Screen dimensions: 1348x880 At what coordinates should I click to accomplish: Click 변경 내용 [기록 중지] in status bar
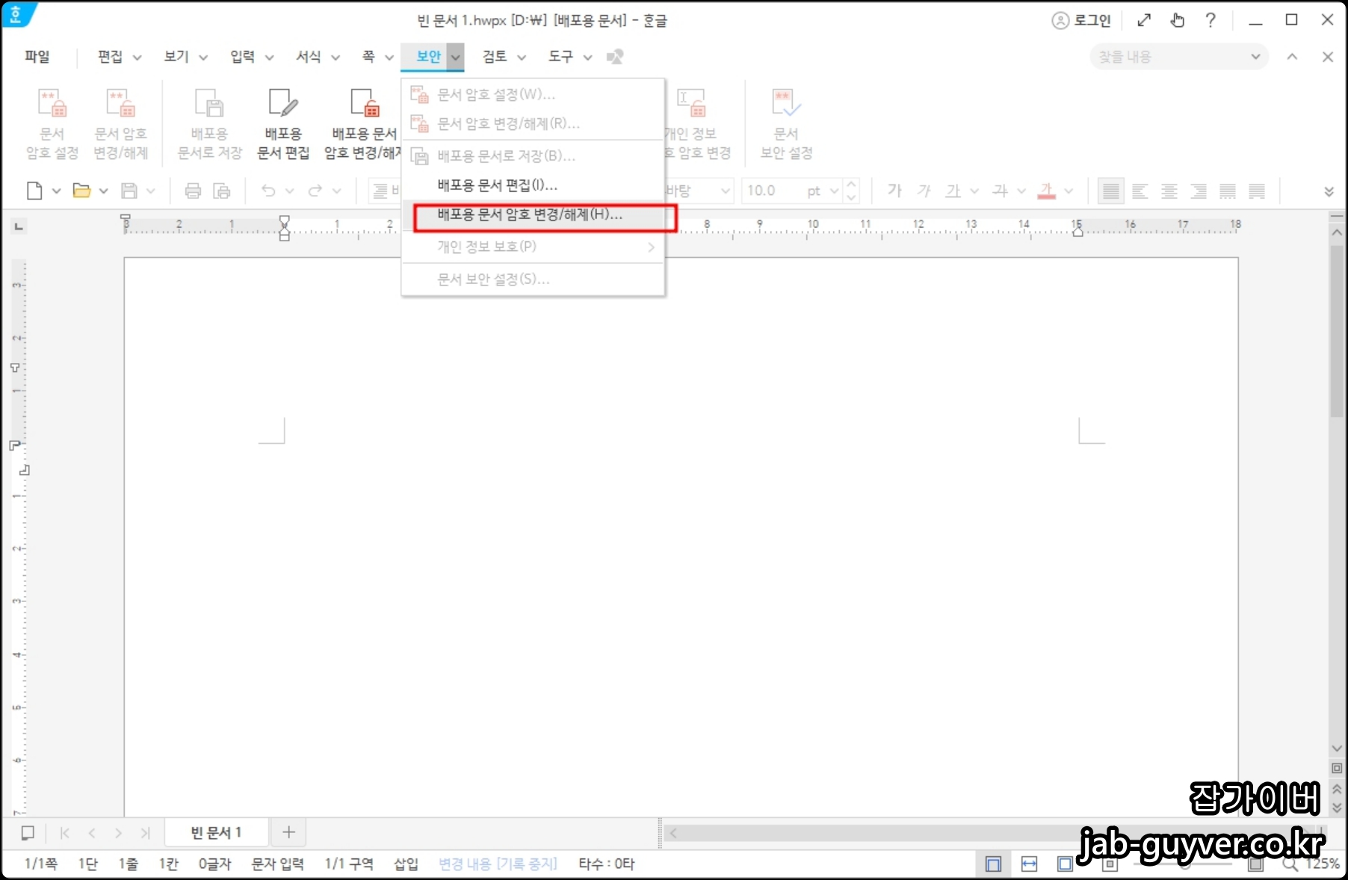coord(498,864)
